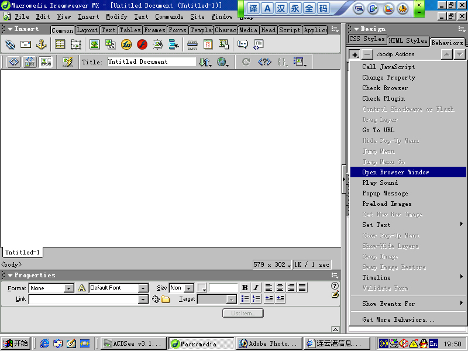
Task: Insert Navigation Bar icon
Action: [174, 44]
